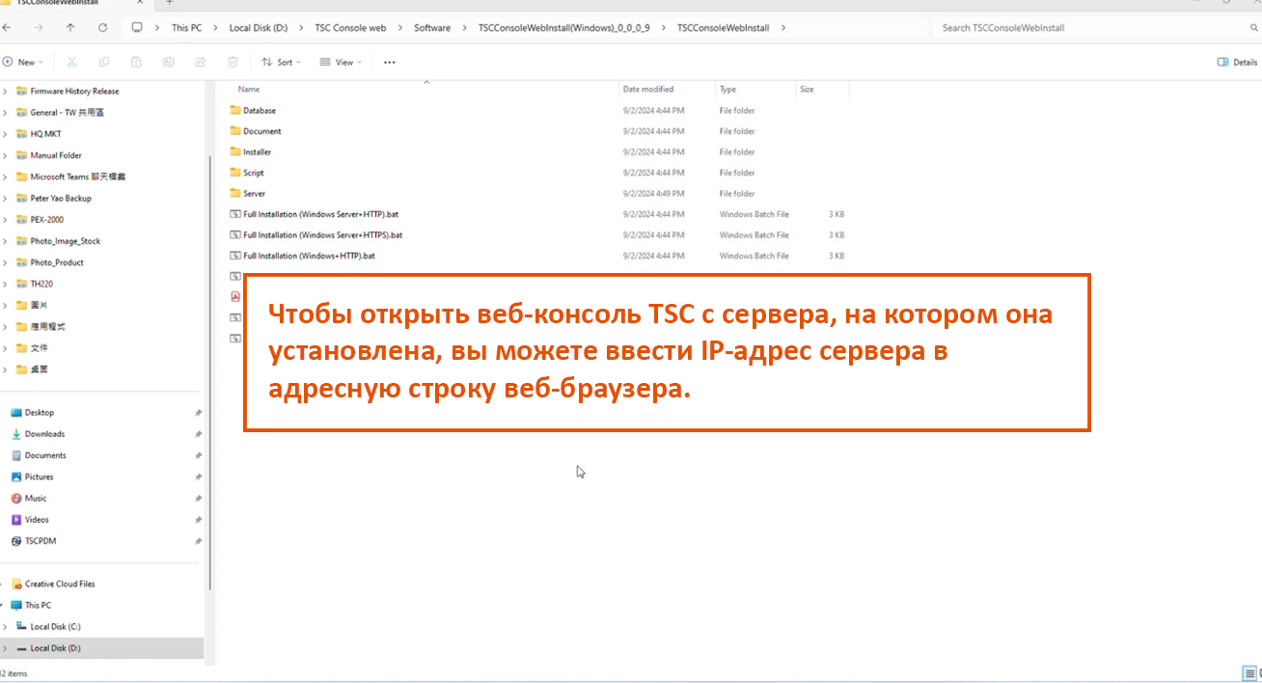Click the Rename icon in toolbar

click(x=169, y=62)
